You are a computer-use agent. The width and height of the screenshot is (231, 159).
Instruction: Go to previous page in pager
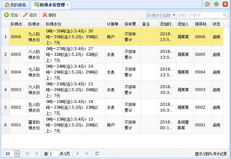click(x=36, y=154)
